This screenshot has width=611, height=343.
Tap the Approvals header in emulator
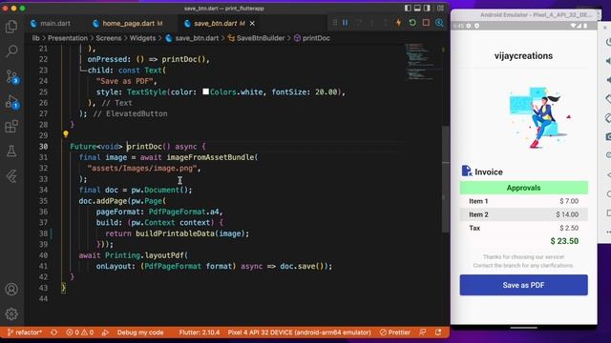point(523,188)
